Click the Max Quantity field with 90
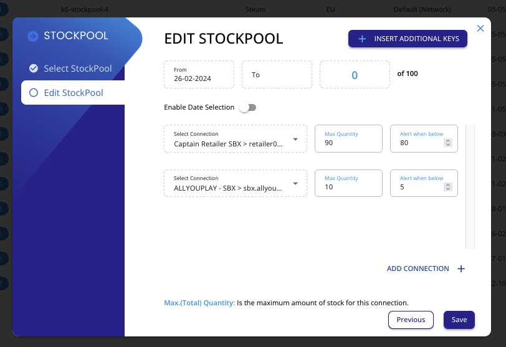 coord(348,139)
